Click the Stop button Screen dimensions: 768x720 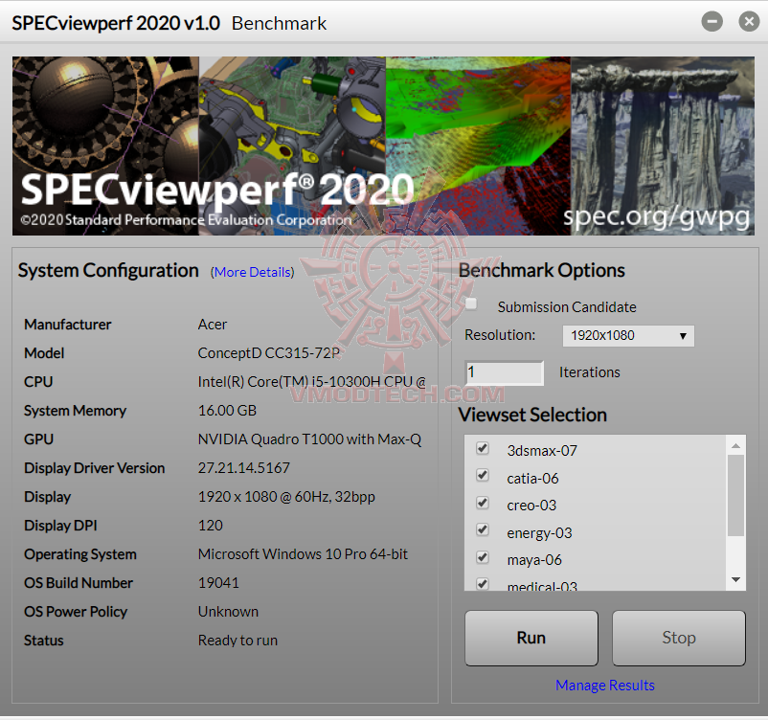tap(678, 638)
